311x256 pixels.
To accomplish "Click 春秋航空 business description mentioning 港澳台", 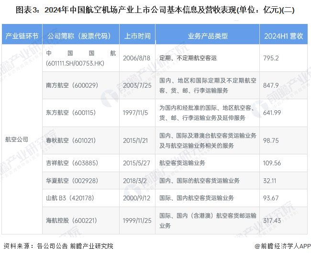I will pyautogui.click(x=208, y=141).
